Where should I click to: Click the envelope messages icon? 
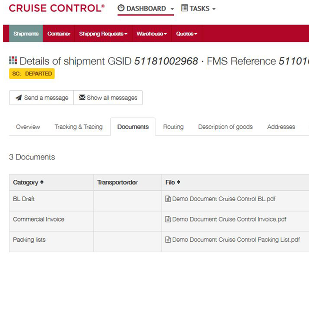pos(82,97)
